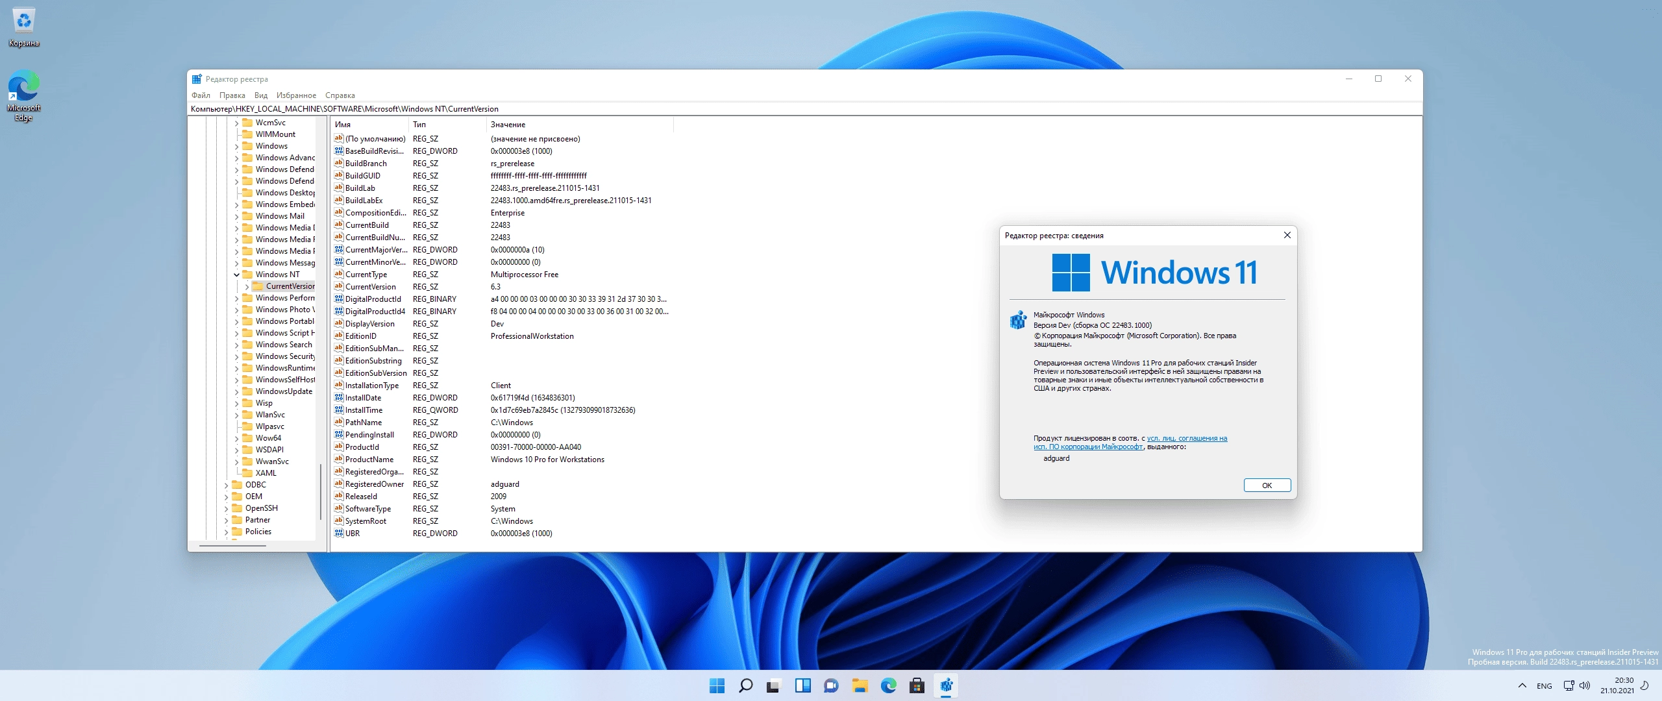Select the RegisteredOwner value row

[x=502, y=484]
